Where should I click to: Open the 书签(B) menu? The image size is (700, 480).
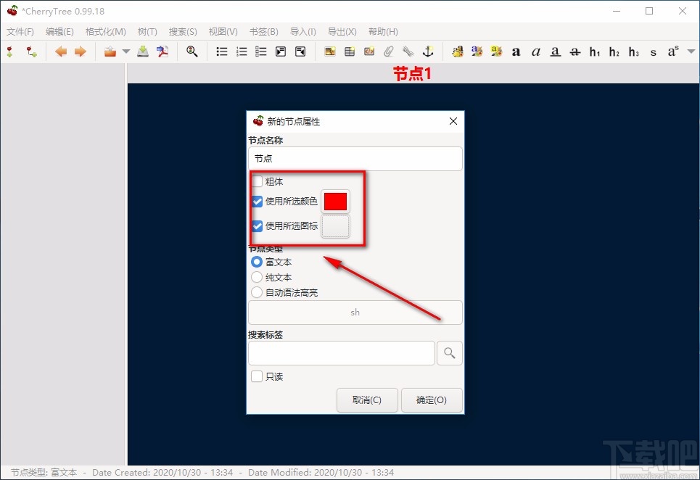tap(264, 32)
